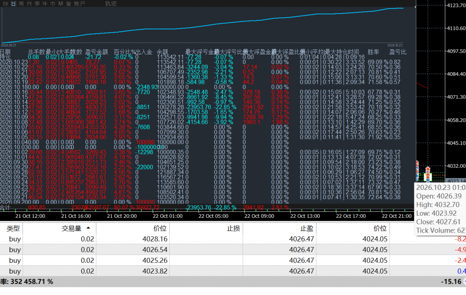Click the 2026.10.23 date row
466x295 pixels.
13,62
